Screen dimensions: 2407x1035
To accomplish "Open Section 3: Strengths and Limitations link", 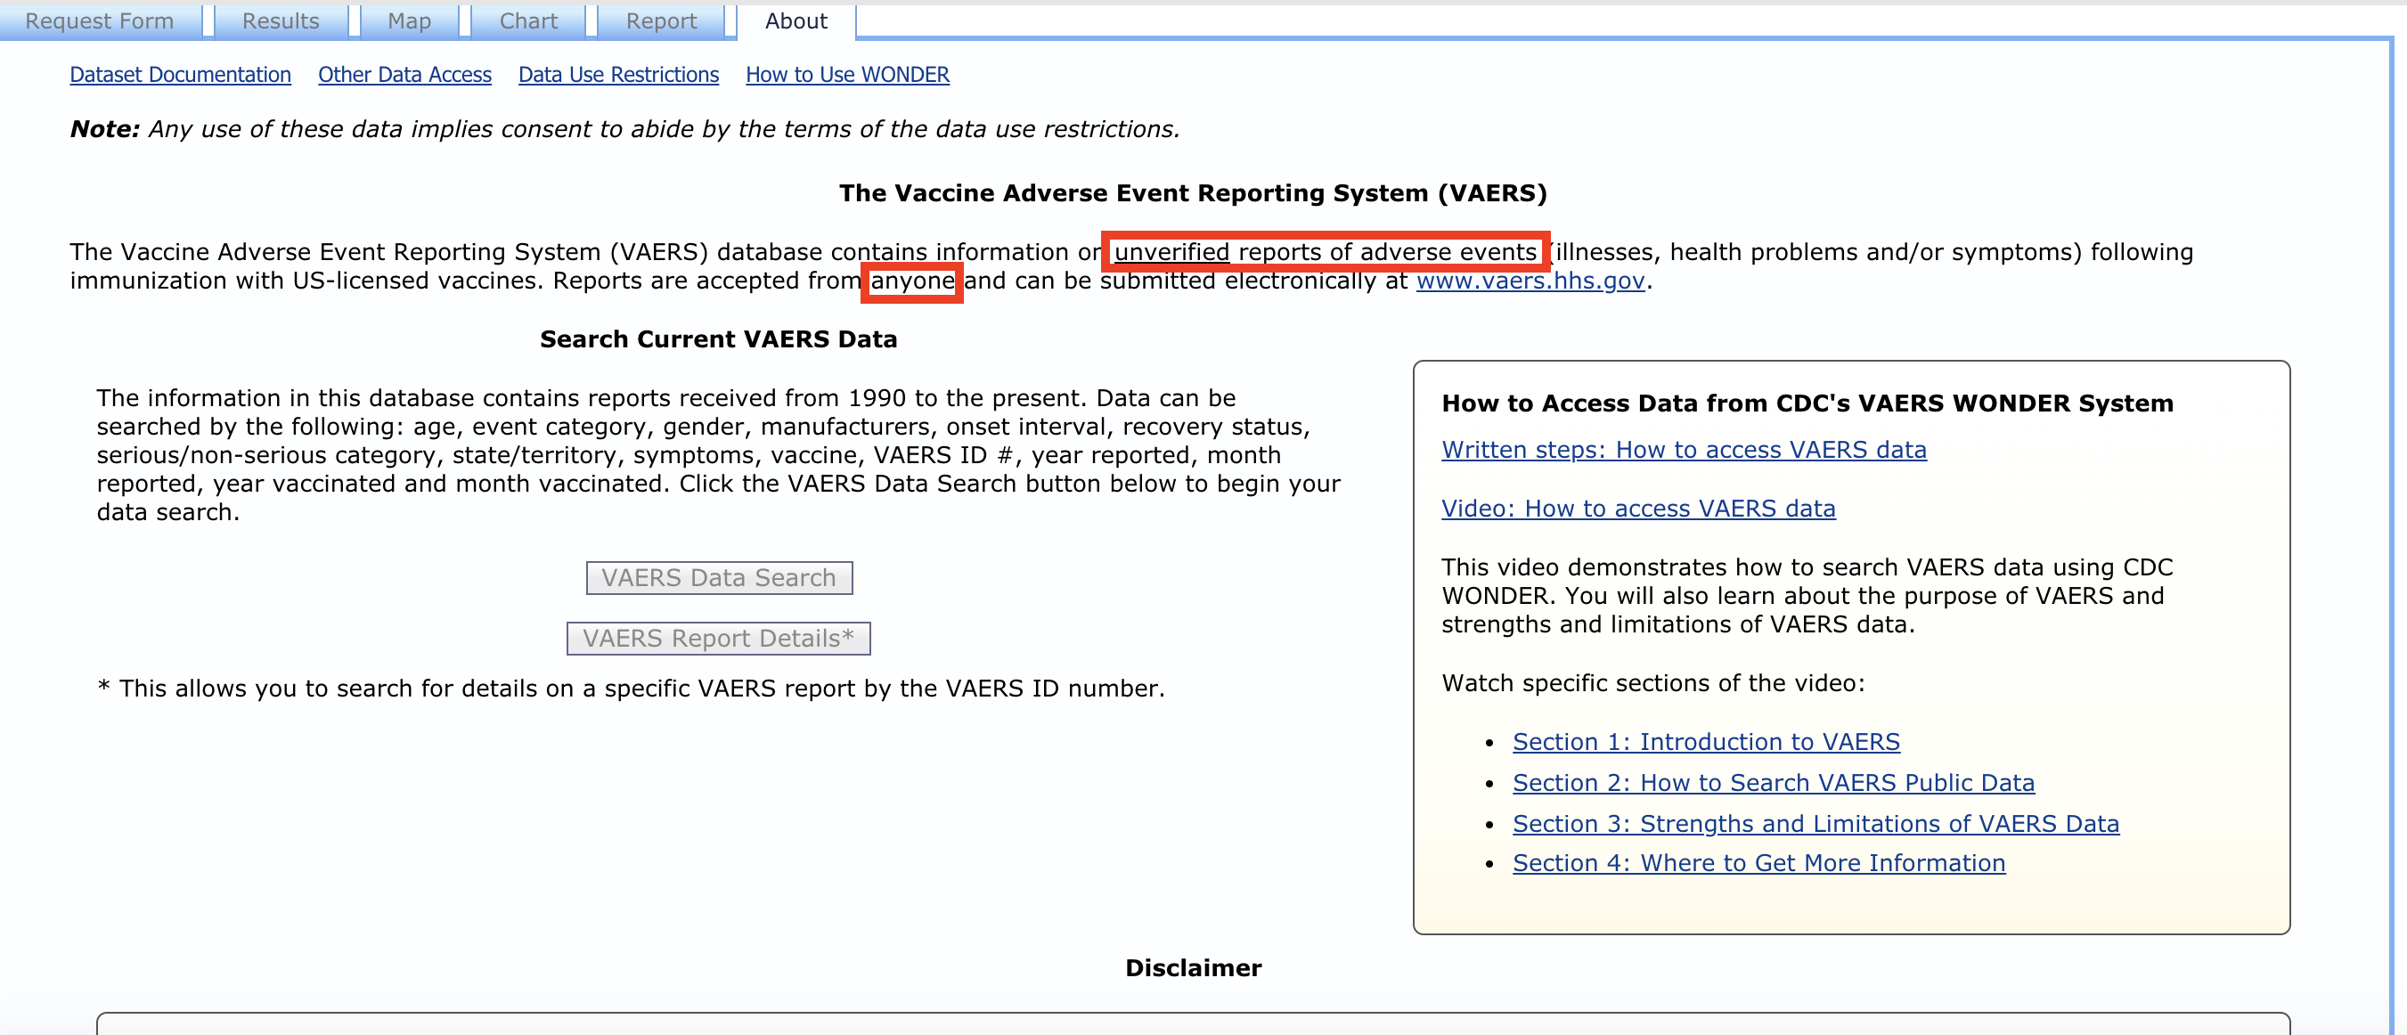I will coord(1815,824).
